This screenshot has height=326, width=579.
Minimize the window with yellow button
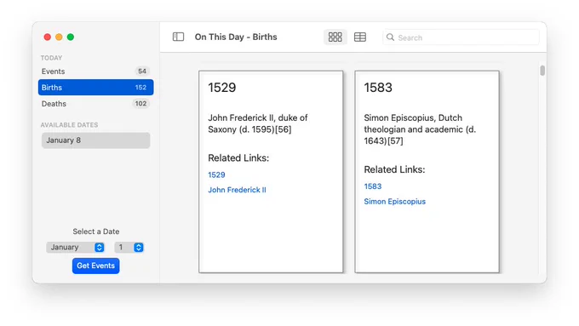coord(59,37)
